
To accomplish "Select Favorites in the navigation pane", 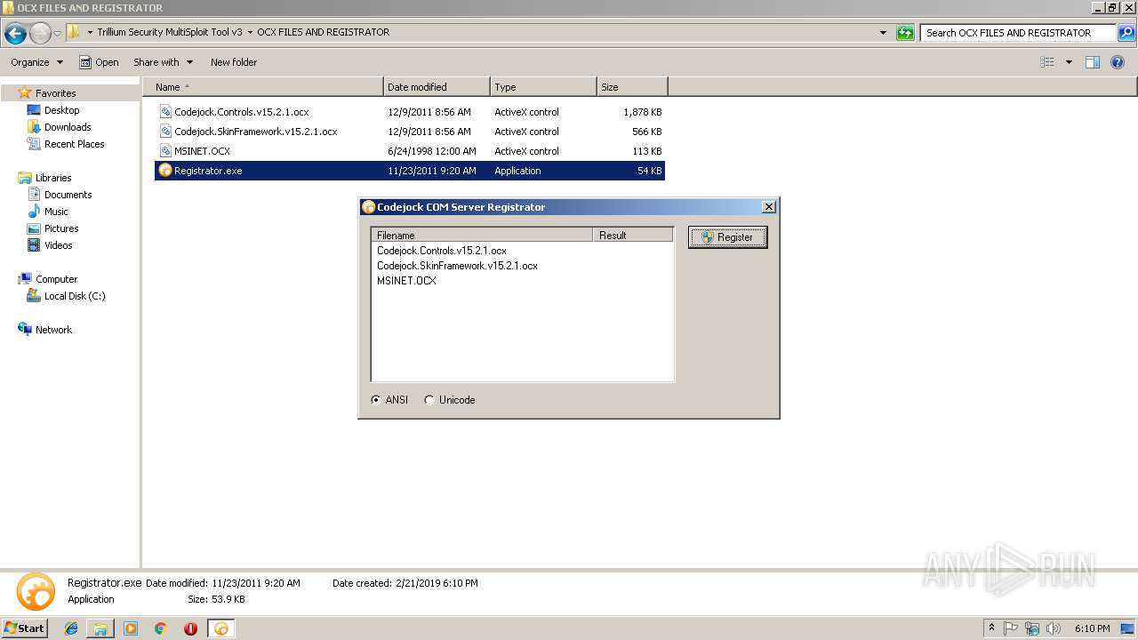I will point(55,93).
